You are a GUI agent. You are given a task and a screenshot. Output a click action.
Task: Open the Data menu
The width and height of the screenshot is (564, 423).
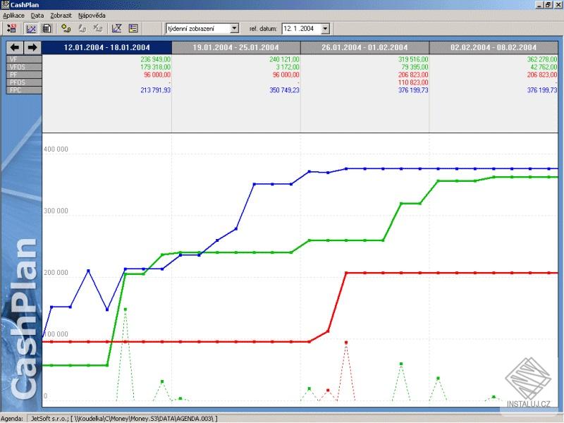coord(37,16)
